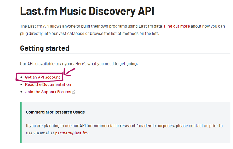This screenshot has height=149, width=233.
Task: Follow the "Join the Support Forums" link
Action: 48,92
